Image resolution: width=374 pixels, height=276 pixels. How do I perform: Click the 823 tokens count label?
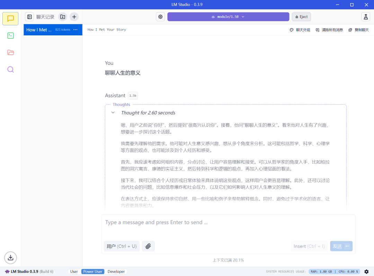63,29
